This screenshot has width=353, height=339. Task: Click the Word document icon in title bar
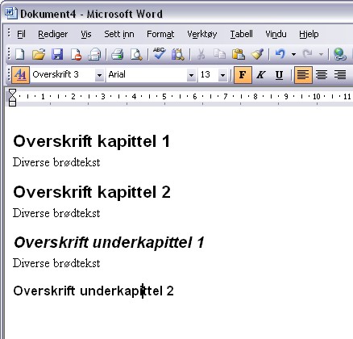[x=10, y=13]
